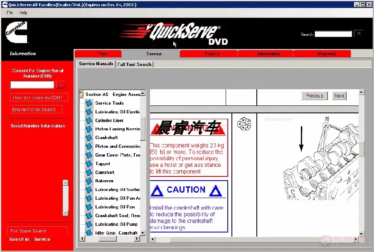374x252 pixels.
Task: Click the book icon beside Camshaft
Action: [89, 172]
